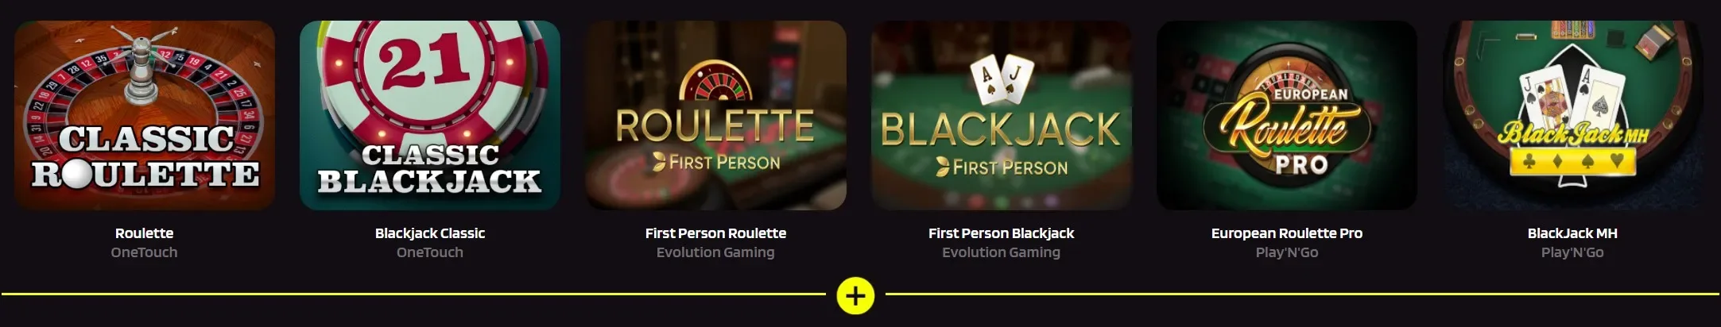This screenshot has height=327, width=1721.
Task: Click the European Roulette Pro title
Action: 1287,233
